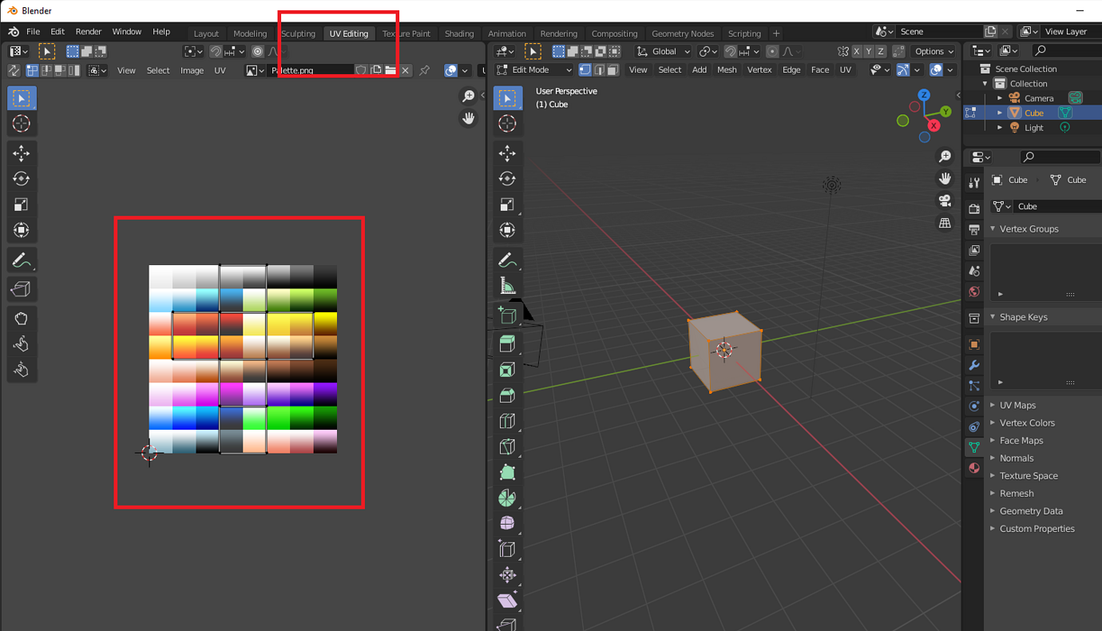1102x631 pixels.
Task: Open the Edit Mode dropdown
Action: click(534, 70)
